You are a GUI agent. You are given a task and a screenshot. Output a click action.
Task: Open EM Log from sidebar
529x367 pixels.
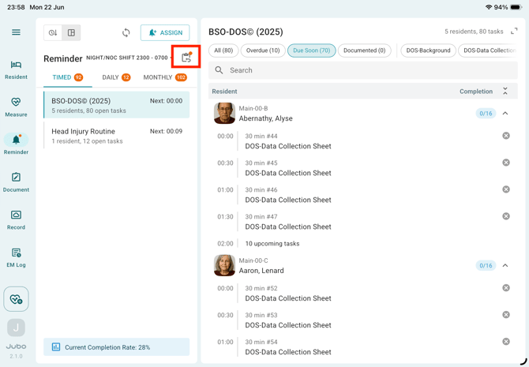coord(16,258)
